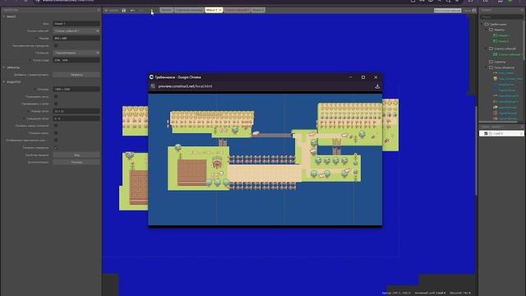Image resolution: width=526 pixels, height=296 pixels.
Task: Click the round face object icon in tree
Action: point(495,79)
